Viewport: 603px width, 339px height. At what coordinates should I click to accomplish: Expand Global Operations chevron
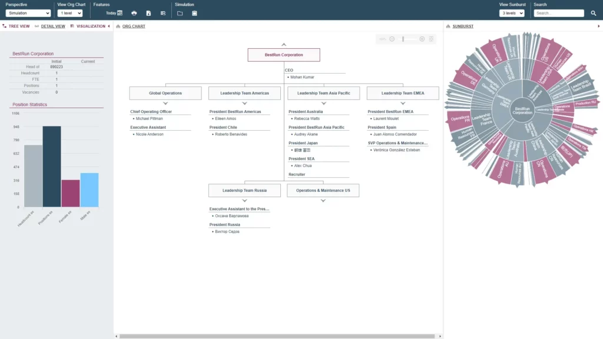click(x=165, y=104)
